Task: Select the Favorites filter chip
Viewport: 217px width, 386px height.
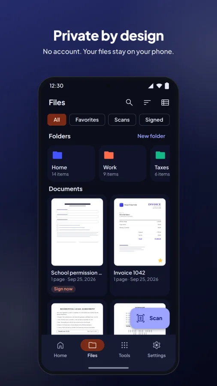Action: point(87,120)
